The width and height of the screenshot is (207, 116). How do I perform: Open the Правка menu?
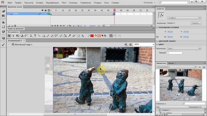point(18,3)
